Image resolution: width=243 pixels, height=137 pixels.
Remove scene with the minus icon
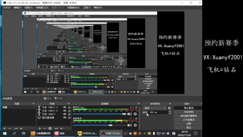tap(10, 128)
